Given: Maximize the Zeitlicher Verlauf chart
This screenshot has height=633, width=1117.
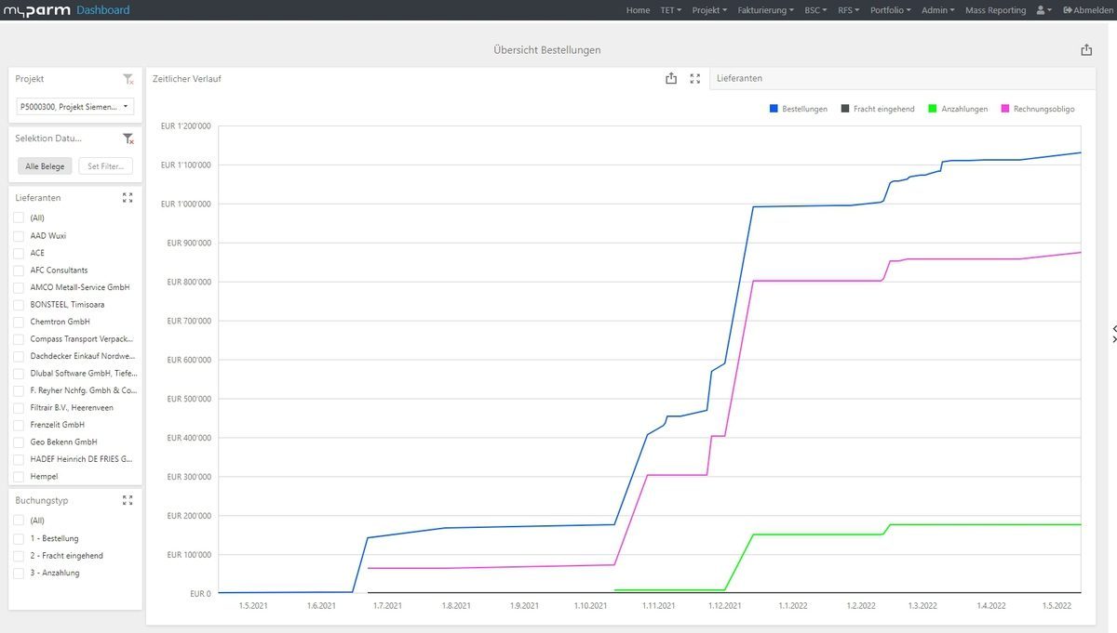Looking at the screenshot, I should pyautogui.click(x=694, y=79).
